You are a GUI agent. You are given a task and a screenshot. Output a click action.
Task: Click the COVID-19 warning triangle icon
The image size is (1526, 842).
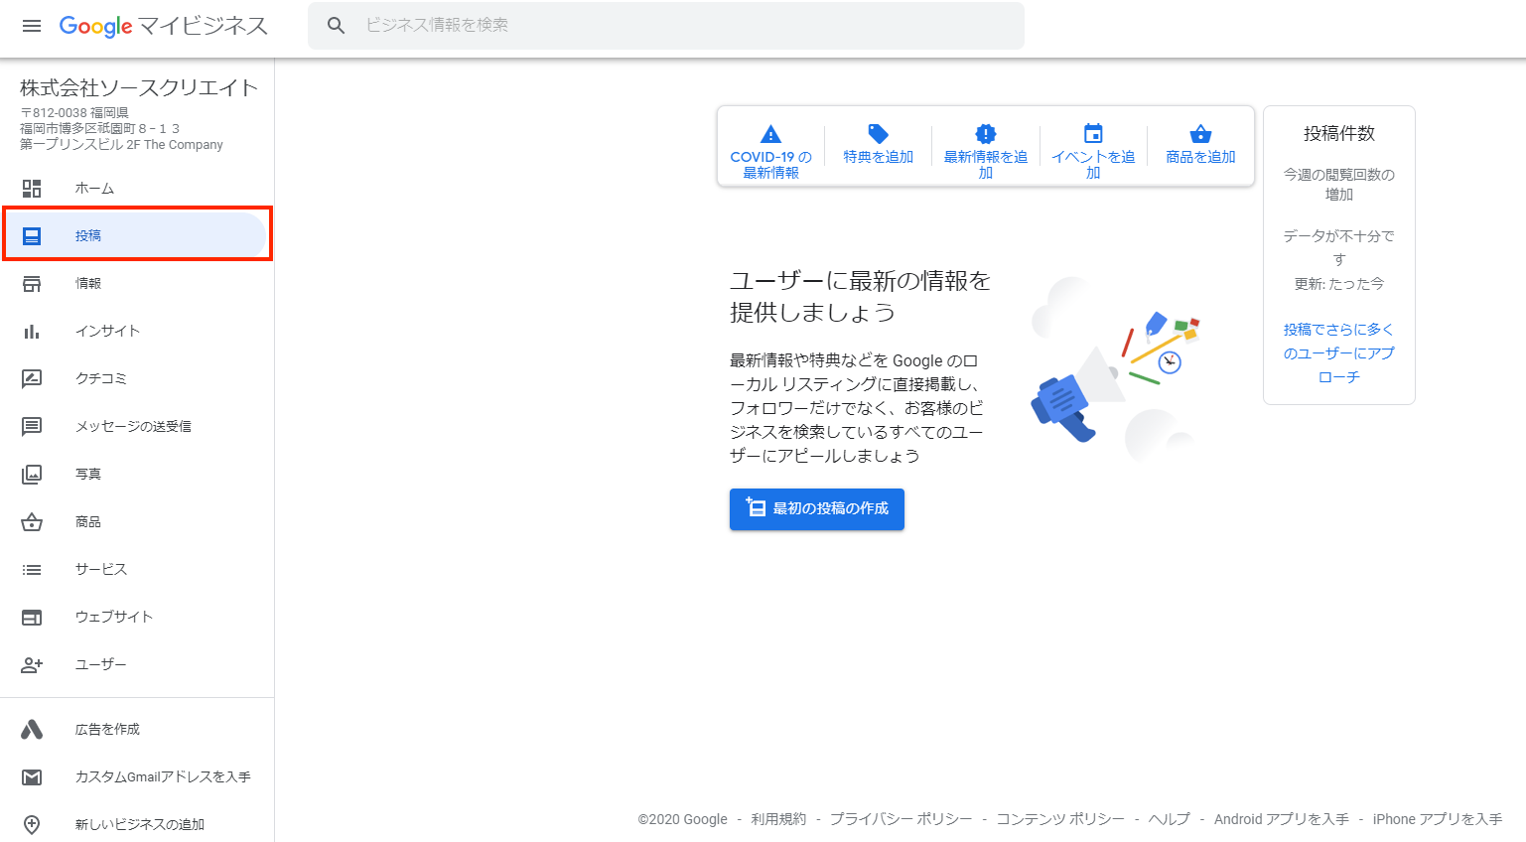tap(770, 134)
